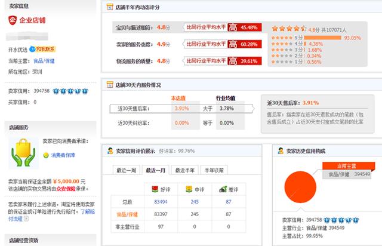Select the 近30天售后率 row
This screenshot has width=382, height=246.
point(181,109)
